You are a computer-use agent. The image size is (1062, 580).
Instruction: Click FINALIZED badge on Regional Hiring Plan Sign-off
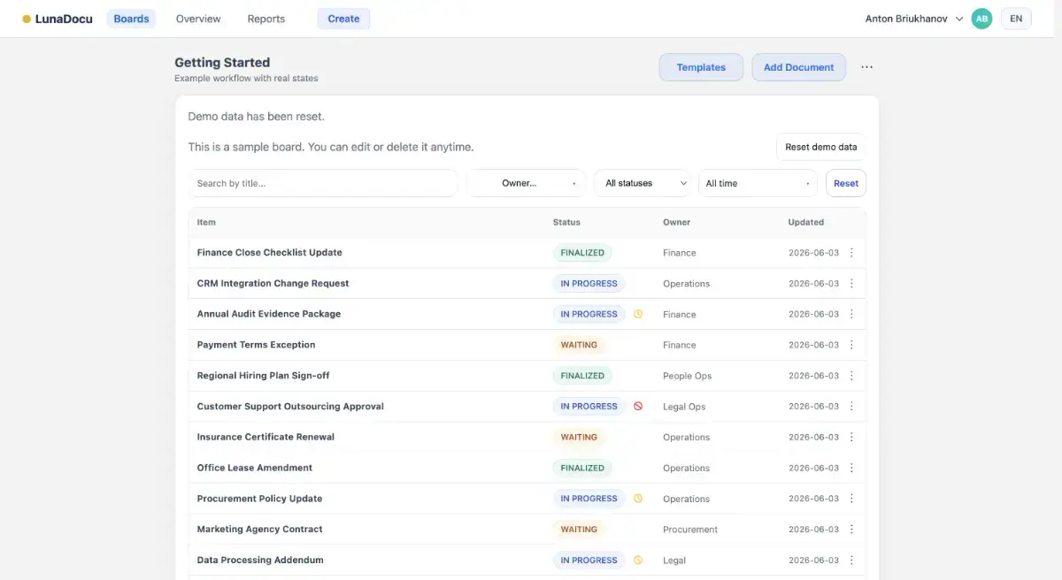pos(582,376)
